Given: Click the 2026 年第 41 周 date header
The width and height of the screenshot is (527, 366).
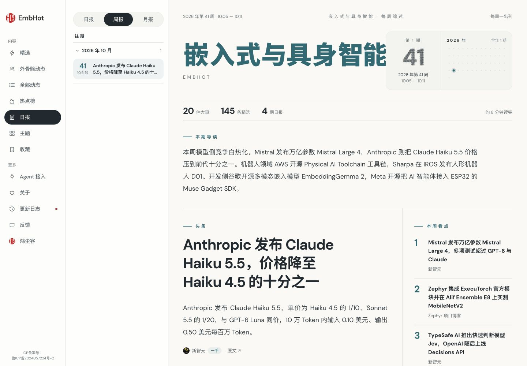Looking at the screenshot, I should [x=213, y=16].
